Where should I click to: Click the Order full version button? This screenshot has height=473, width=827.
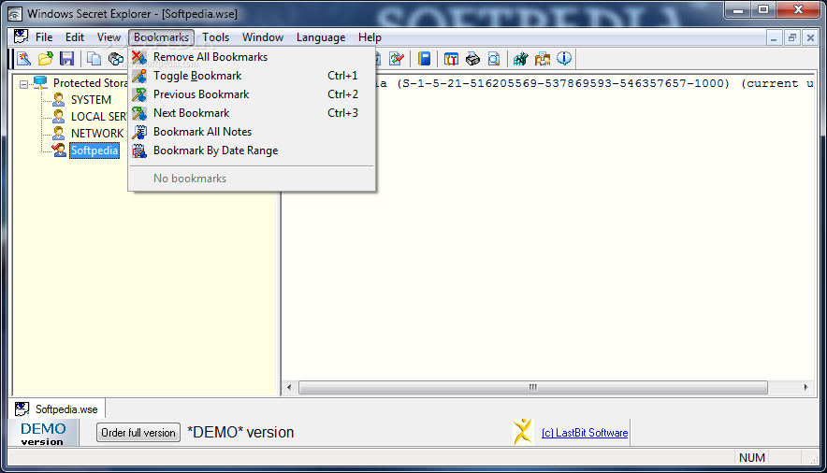138,433
